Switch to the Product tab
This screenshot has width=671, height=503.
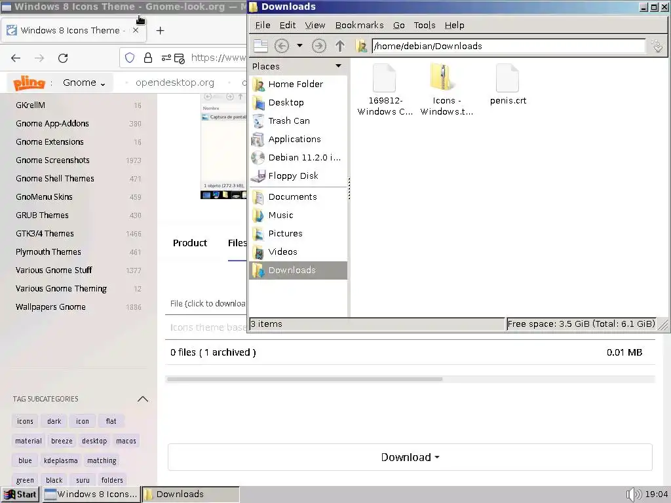(x=190, y=243)
